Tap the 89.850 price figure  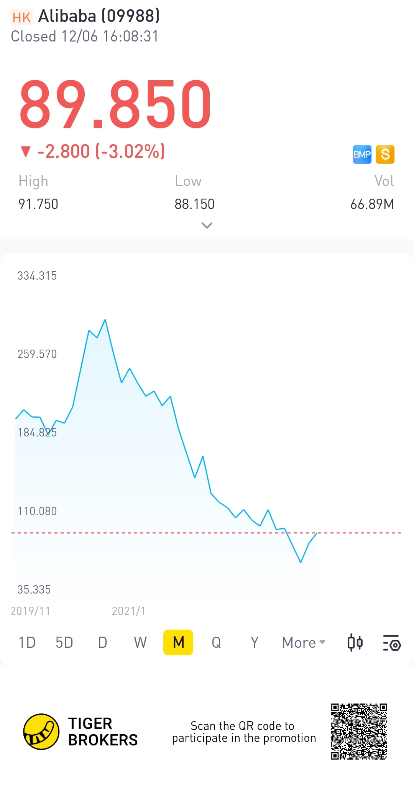tap(115, 104)
